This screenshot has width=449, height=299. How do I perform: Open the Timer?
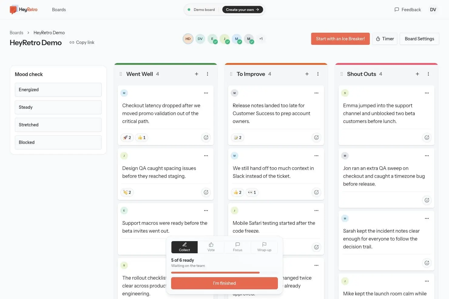[x=385, y=39]
